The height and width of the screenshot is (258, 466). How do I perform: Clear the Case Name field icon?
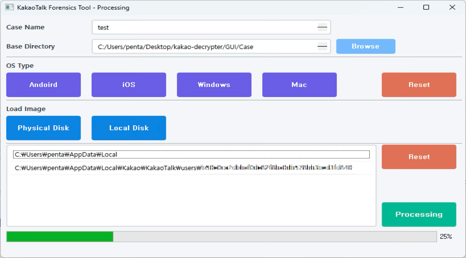[x=322, y=27]
